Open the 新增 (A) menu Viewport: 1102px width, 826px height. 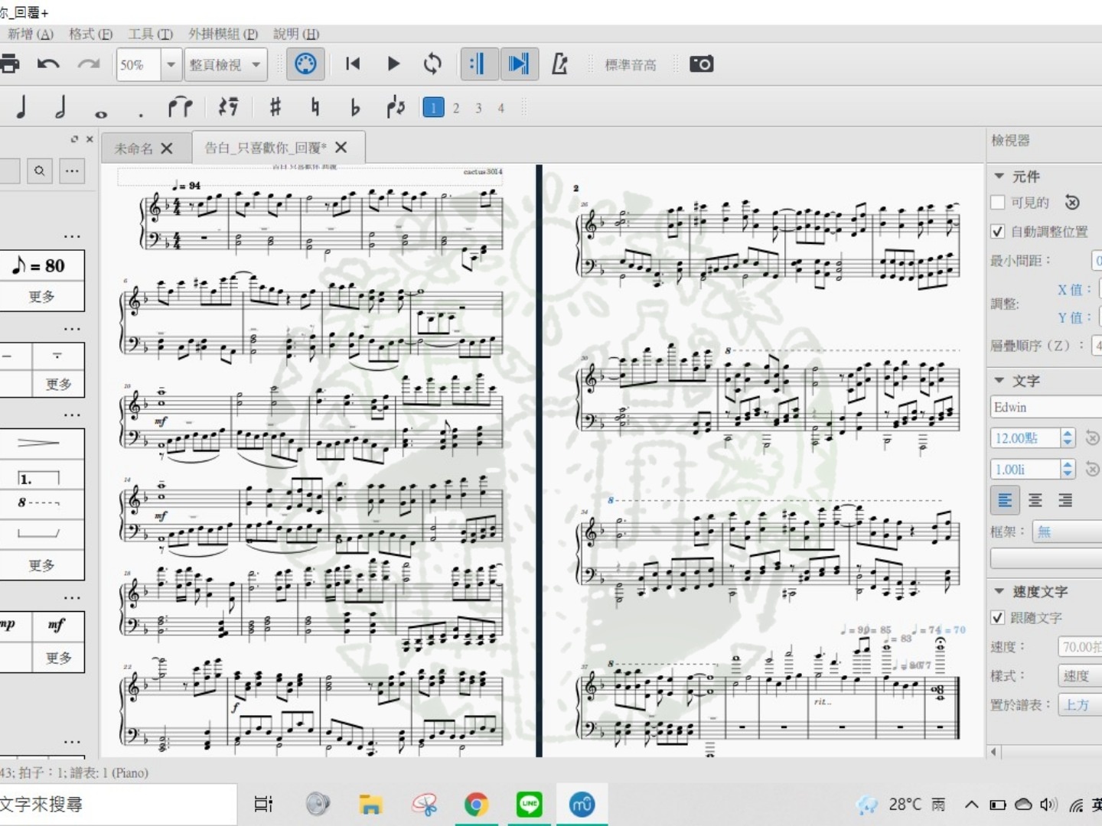tap(31, 34)
